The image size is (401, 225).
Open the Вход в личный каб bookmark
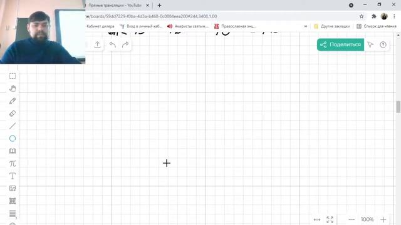[141, 26]
